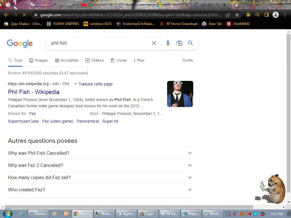This screenshot has height=218, width=291.
Task: Click the orange magnifier tray icon
Action: (242, 214)
